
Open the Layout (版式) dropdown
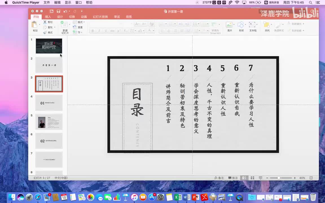tap(79, 22)
